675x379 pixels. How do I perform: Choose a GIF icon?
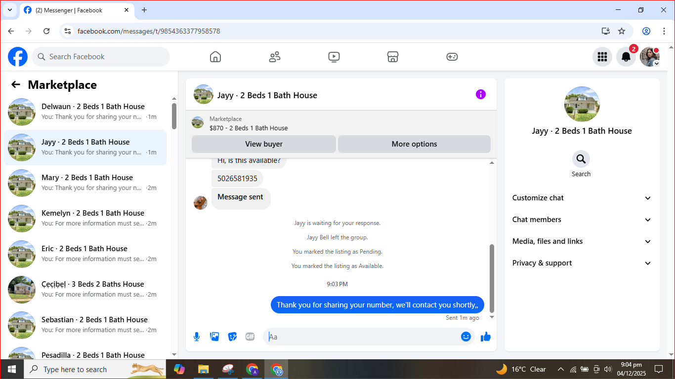coord(250,337)
